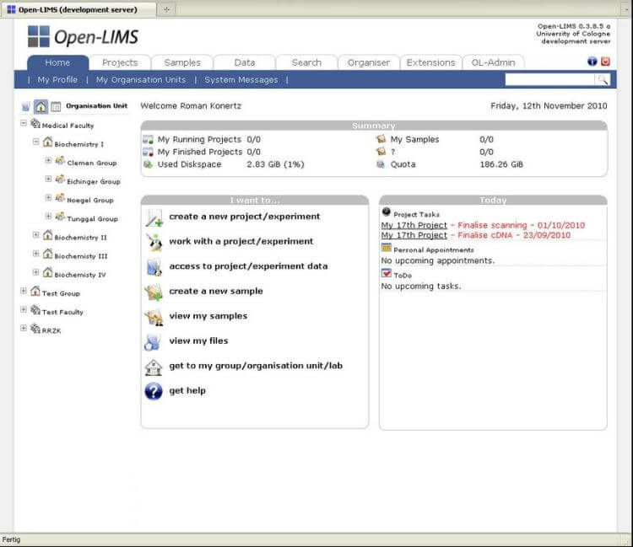This screenshot has width=633, height=547.
Task: Expand the Test Faculty node
Action: click(24, 309)
